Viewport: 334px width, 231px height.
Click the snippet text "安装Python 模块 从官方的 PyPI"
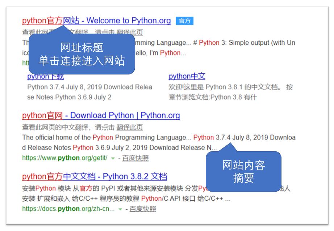point(68,188)
